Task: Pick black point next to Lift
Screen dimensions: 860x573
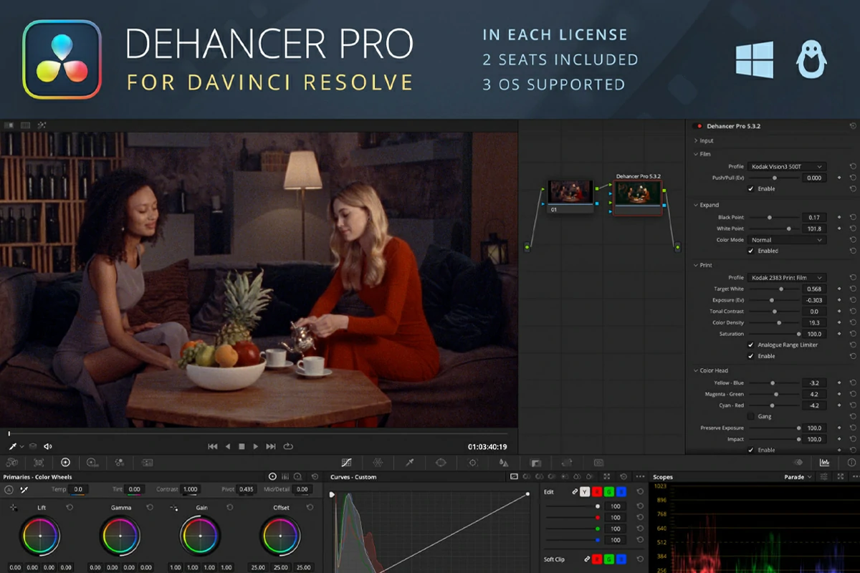Action: tap(13, 507)
